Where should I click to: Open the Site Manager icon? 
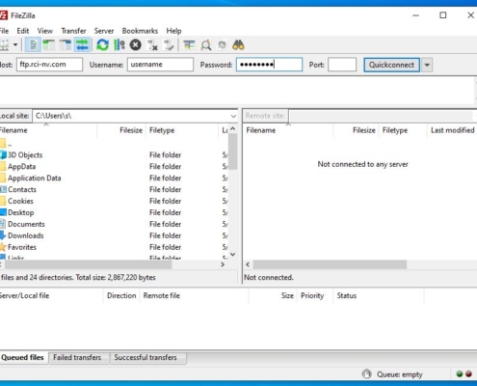click(x=4, y=44)
